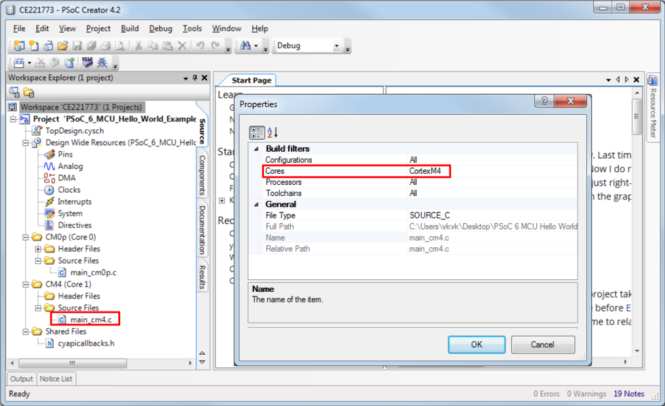Switch to the Components side tab
Image resolution: width=665 pixels, height=406 pixels.
[x=202, y=174]
